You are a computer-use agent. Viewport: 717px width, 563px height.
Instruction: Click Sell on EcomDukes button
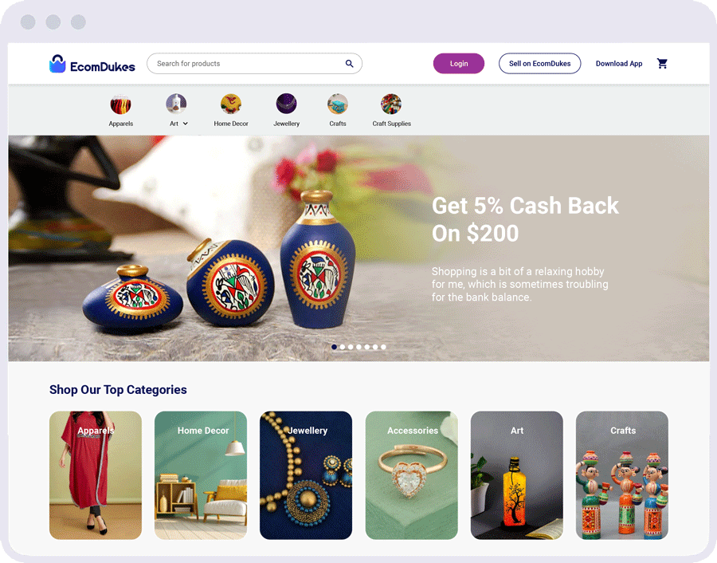(x=539, y=64)
